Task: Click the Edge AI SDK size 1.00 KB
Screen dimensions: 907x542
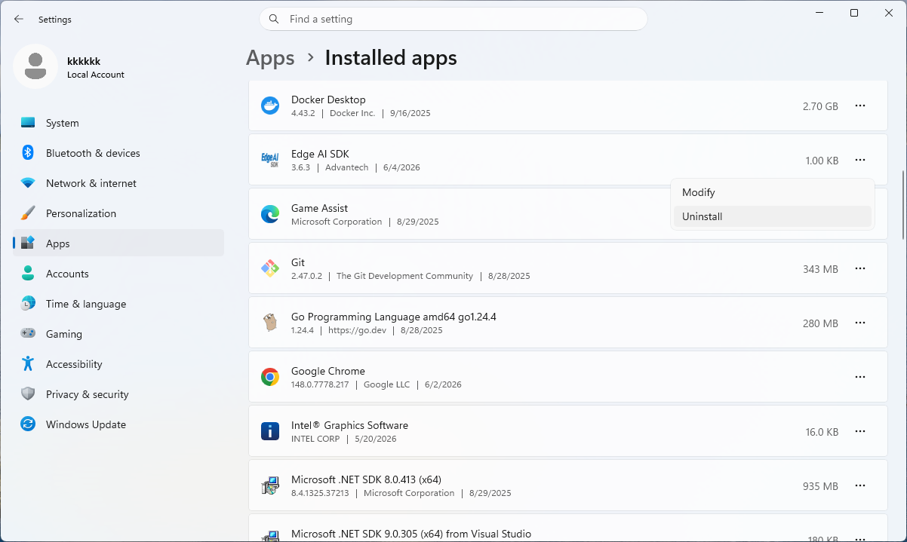Action: 822,161
